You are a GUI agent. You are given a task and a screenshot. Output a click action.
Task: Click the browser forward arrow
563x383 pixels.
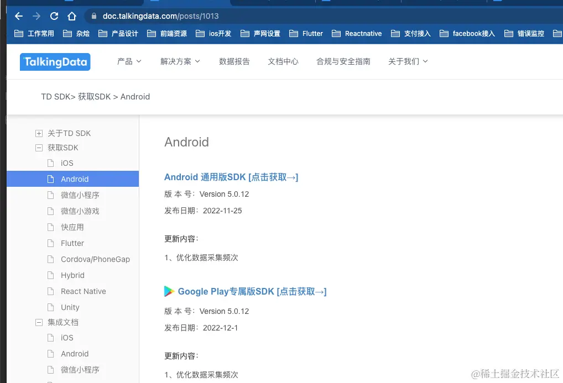coord(37,16)
